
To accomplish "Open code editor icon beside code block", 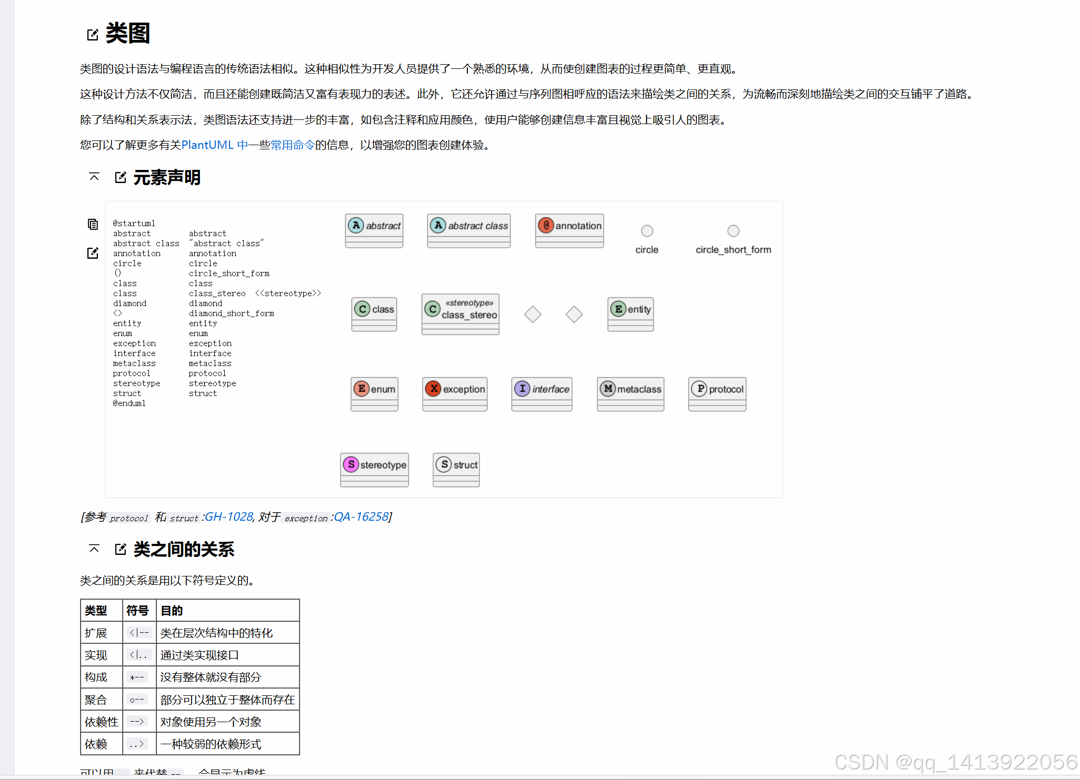I will [93, 253].
